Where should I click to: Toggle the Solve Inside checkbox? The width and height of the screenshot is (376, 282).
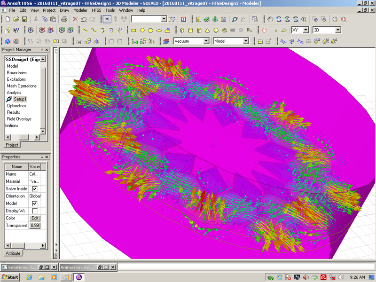34,188
